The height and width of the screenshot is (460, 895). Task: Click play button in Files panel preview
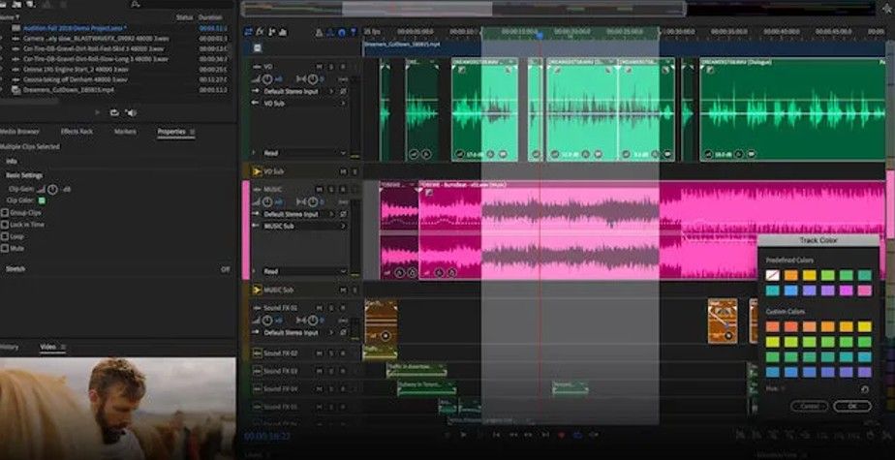[98, 113]
